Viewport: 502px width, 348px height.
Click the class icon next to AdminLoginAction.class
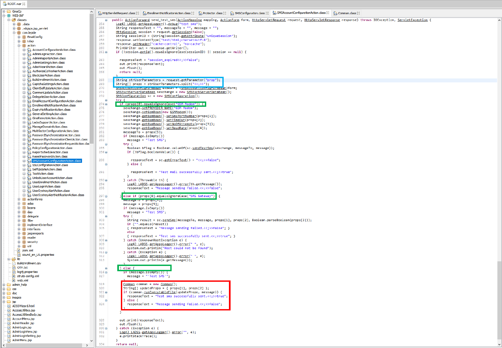coord(29,54)
